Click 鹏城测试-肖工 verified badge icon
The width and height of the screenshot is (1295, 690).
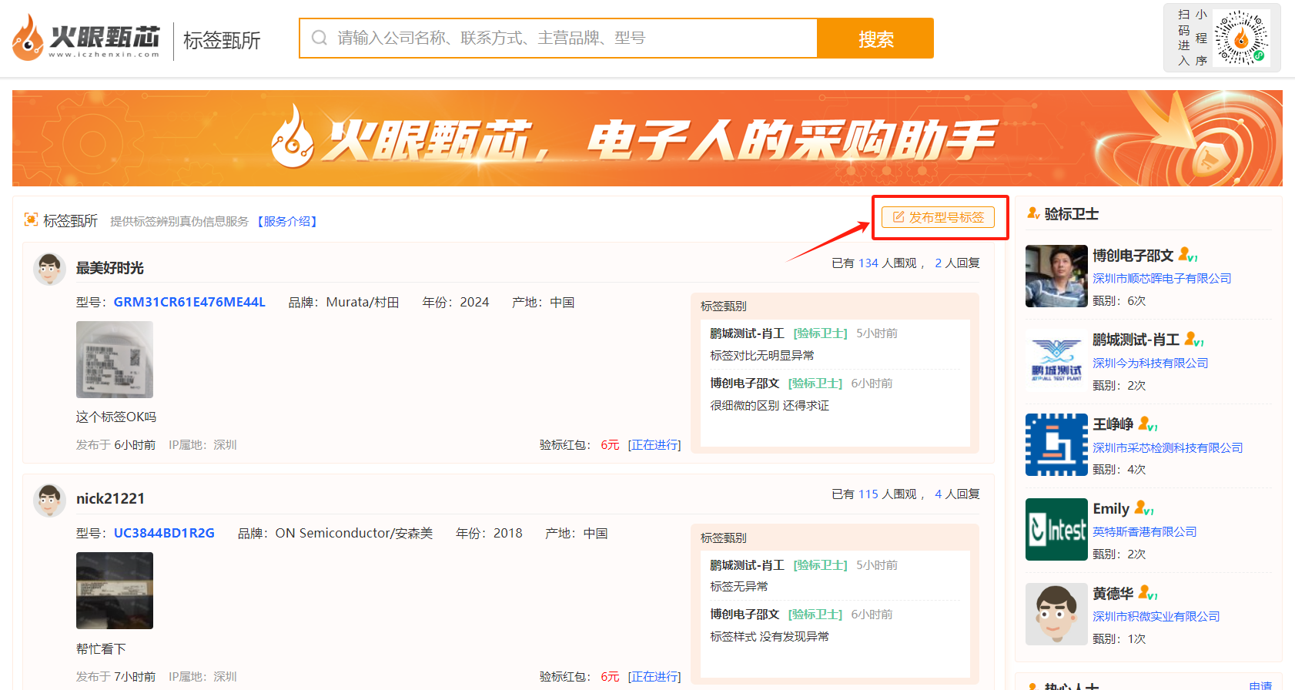coord(1194,339)
